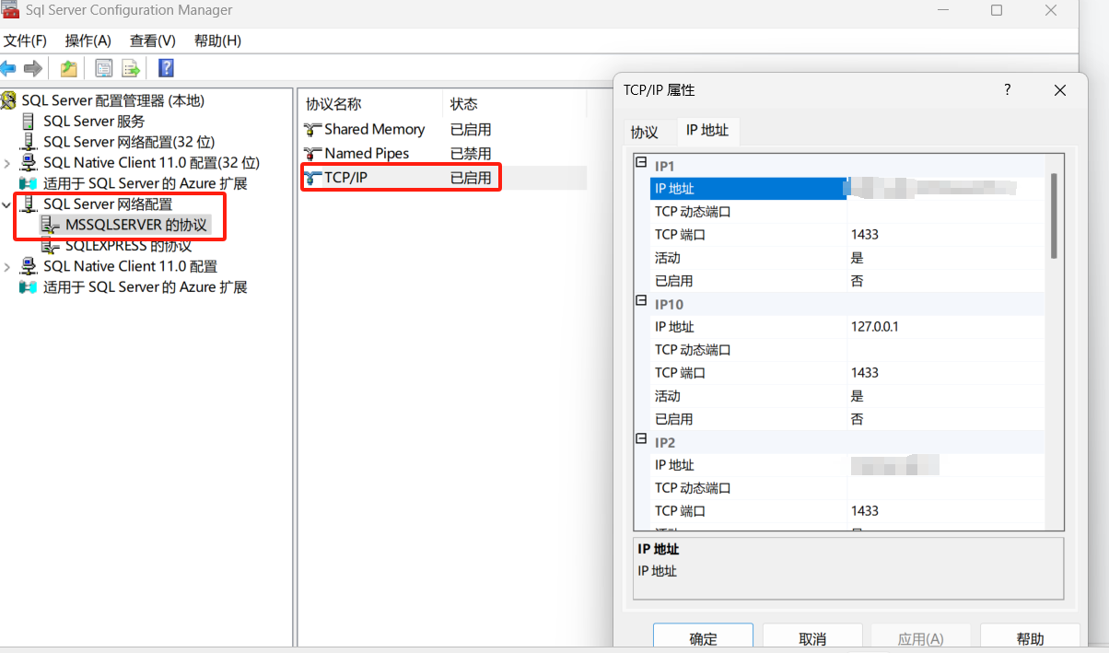Collapse the SQL Server 网络配置 node
The image size is (1109, 653).
click(x=7, y=204)
